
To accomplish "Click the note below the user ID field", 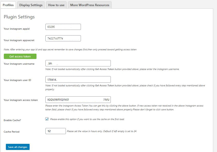I will (125, 87).
